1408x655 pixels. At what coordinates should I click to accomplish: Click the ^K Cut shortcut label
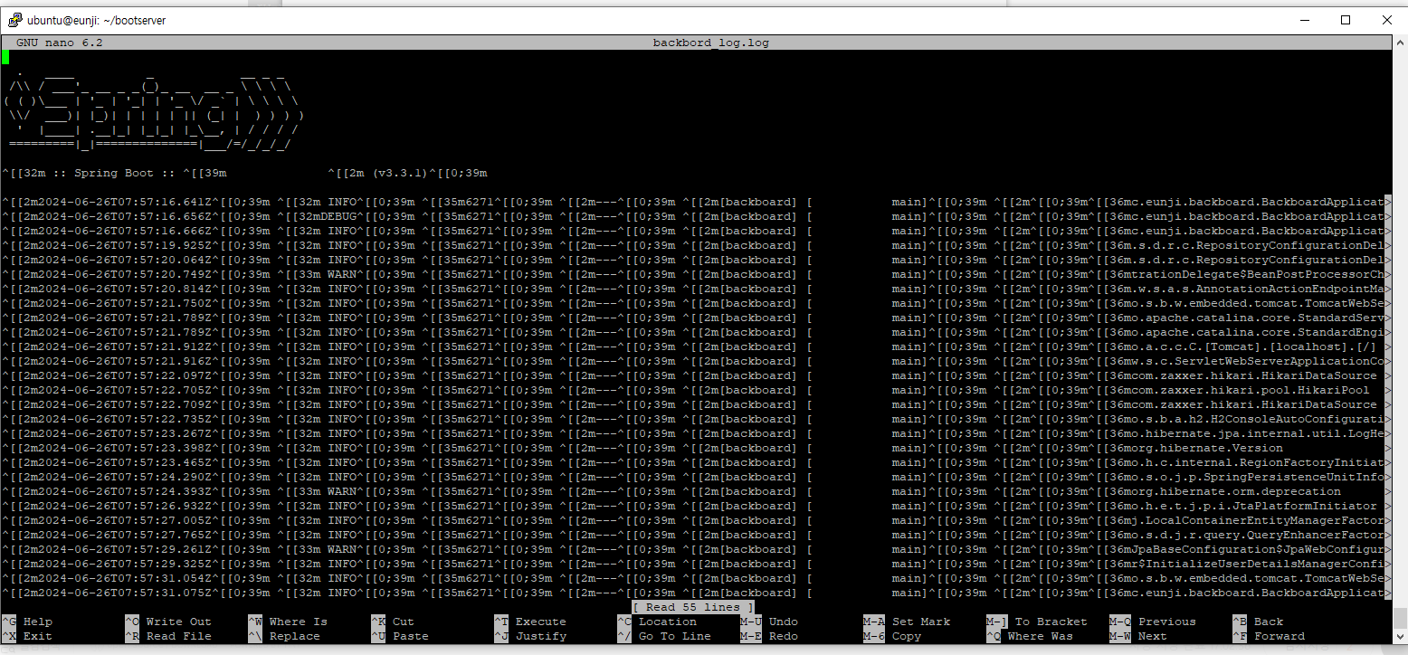coord(393,622)
